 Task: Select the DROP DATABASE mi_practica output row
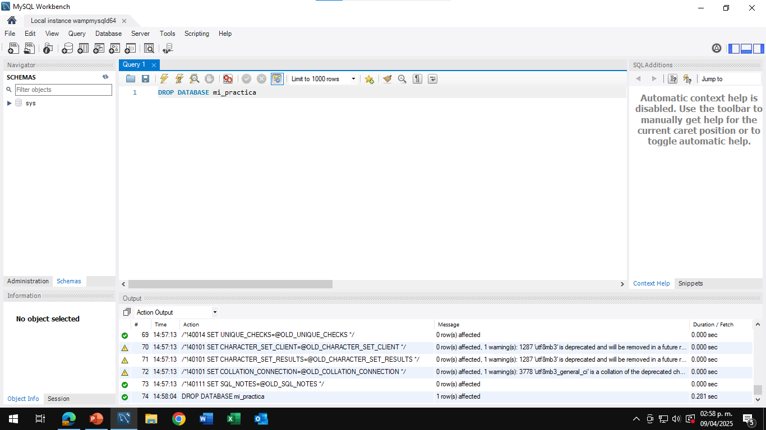coord(436,396)
